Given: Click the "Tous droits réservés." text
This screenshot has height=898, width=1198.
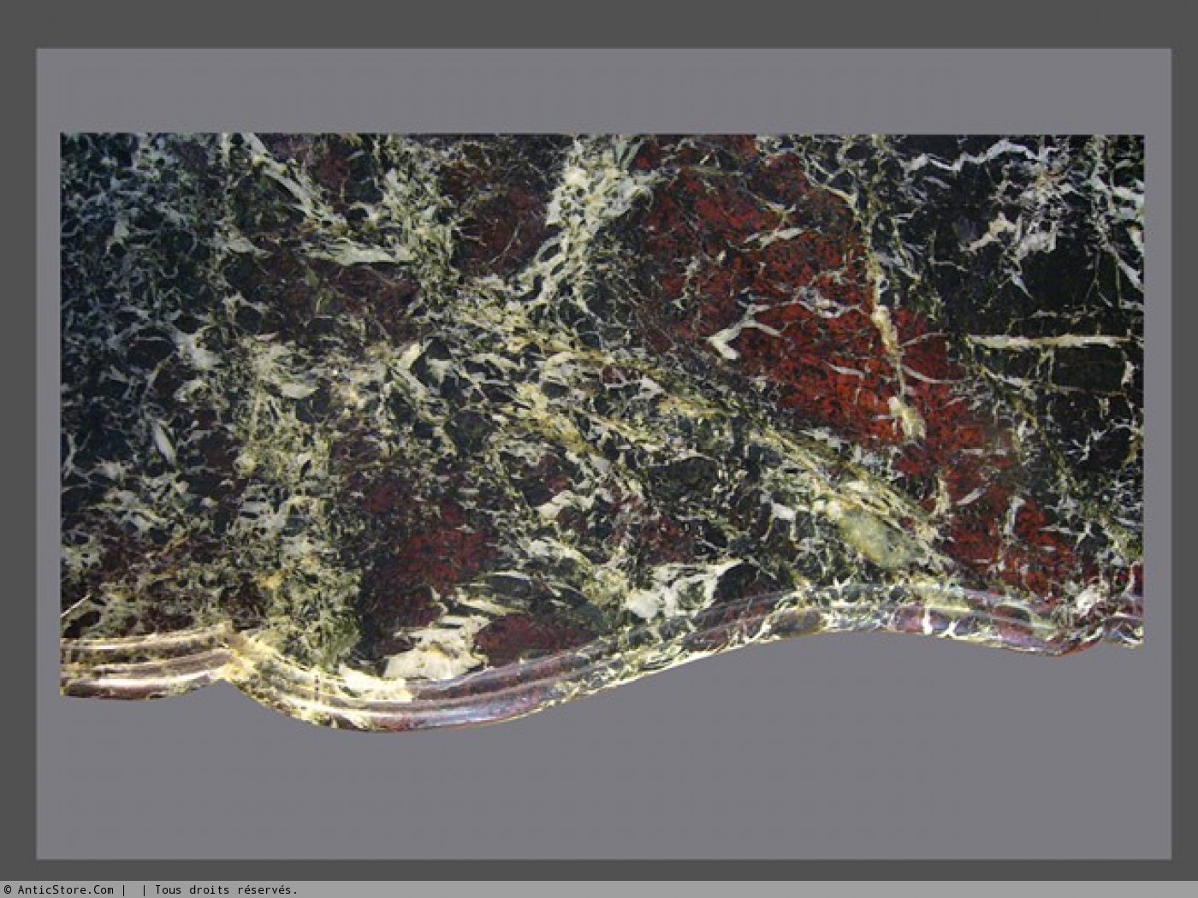Looking at the screenshot, I should tap(226, 889).
